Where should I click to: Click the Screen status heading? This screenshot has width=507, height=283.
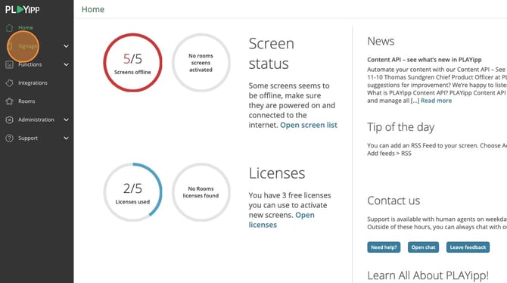click(272, 54)
